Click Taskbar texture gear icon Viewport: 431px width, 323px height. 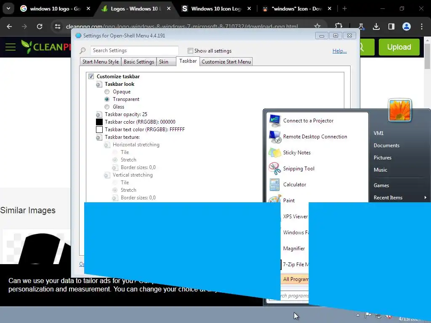coord(99,137)
